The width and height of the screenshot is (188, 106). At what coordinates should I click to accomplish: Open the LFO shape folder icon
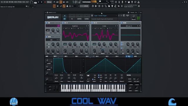coord(88,75)
